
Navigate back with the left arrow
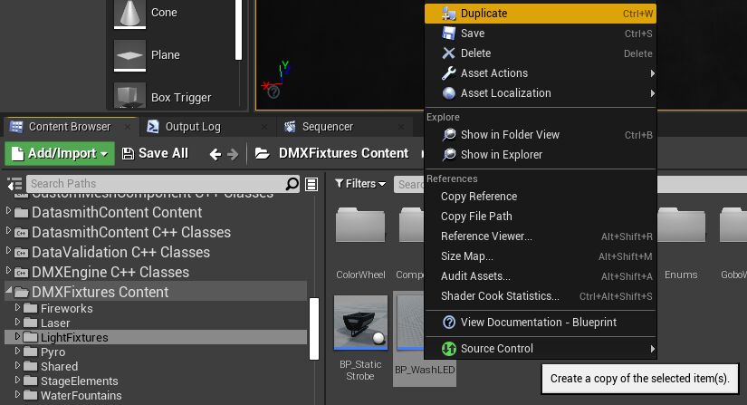215,154
